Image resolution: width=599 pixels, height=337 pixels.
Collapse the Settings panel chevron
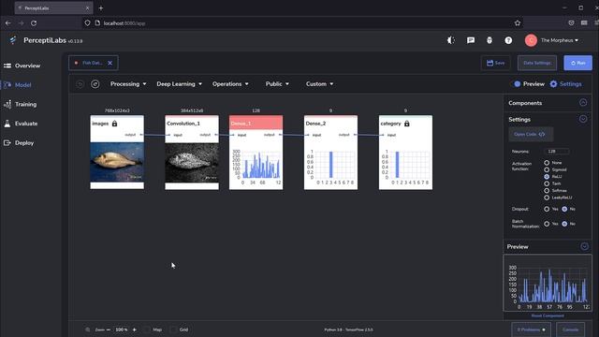583,119
